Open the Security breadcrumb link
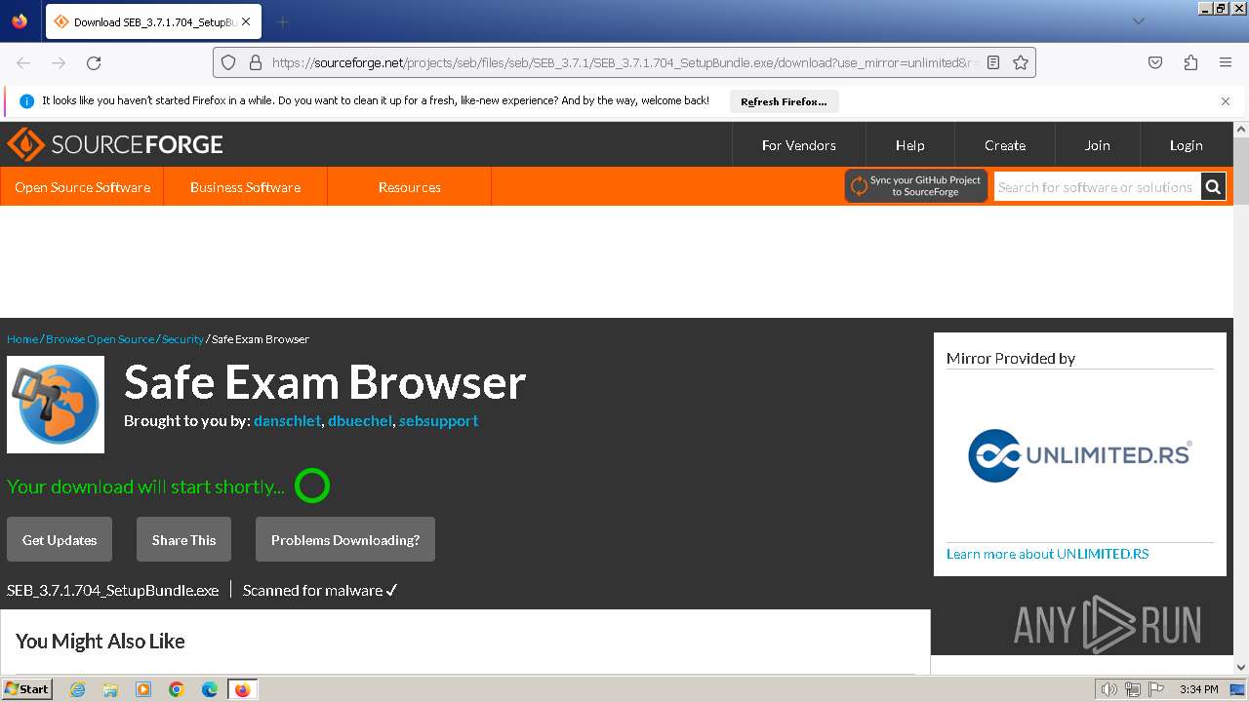1249x702 pixels. pyautogui.click(x=182, y=339)
